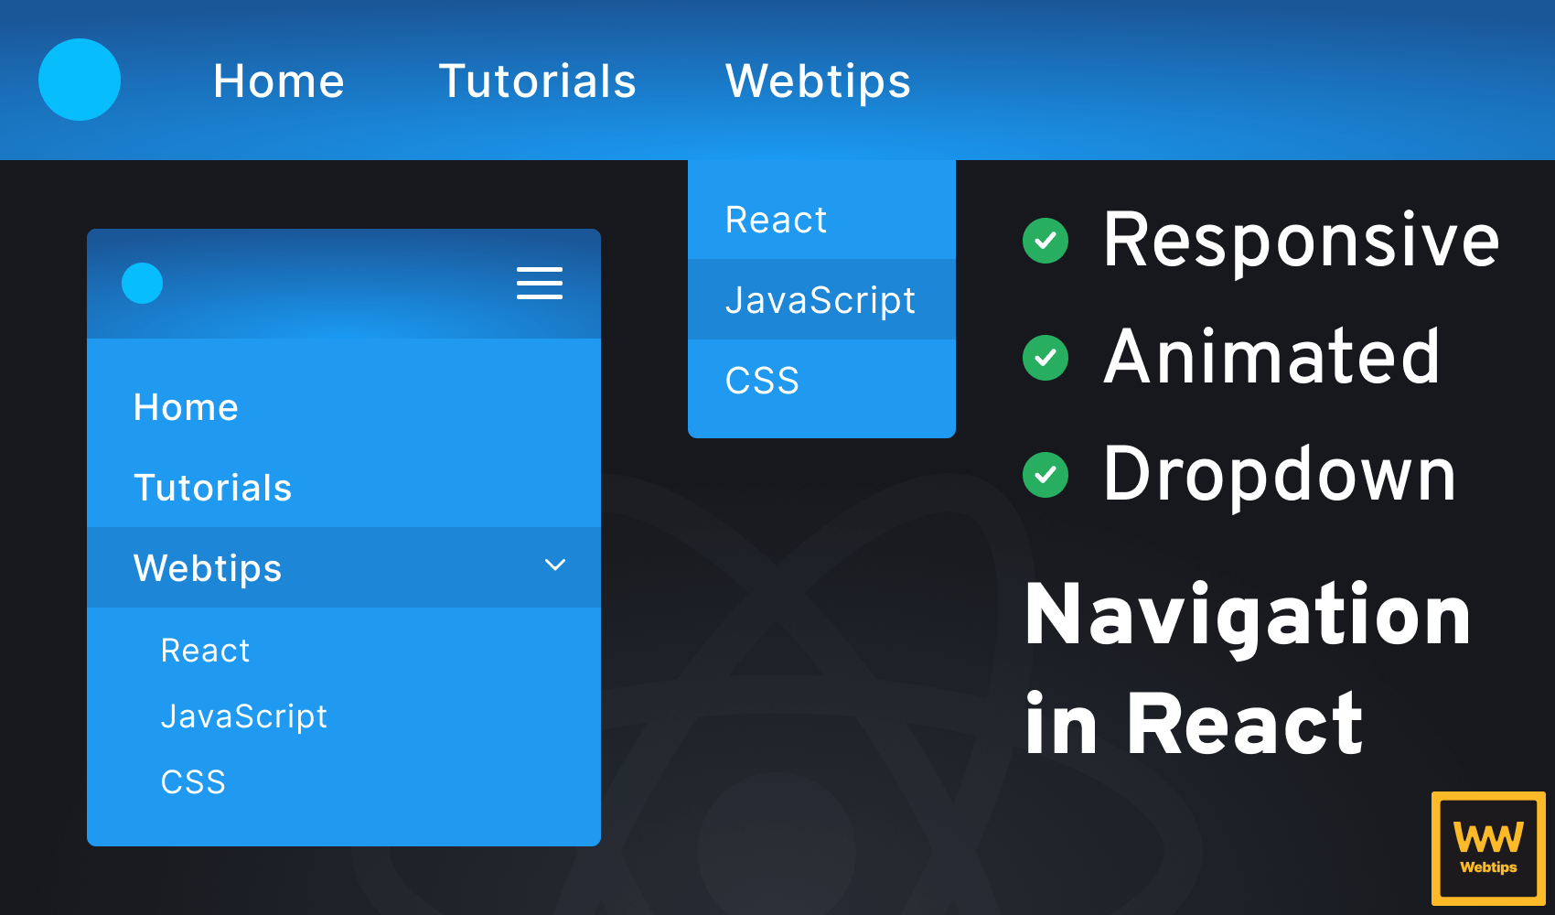The width and height of the screenshot is (1555, 915).
Task: Open JavaScript submenu link in mobile menu
Action: pyautogui.click(x=243, y=716)
